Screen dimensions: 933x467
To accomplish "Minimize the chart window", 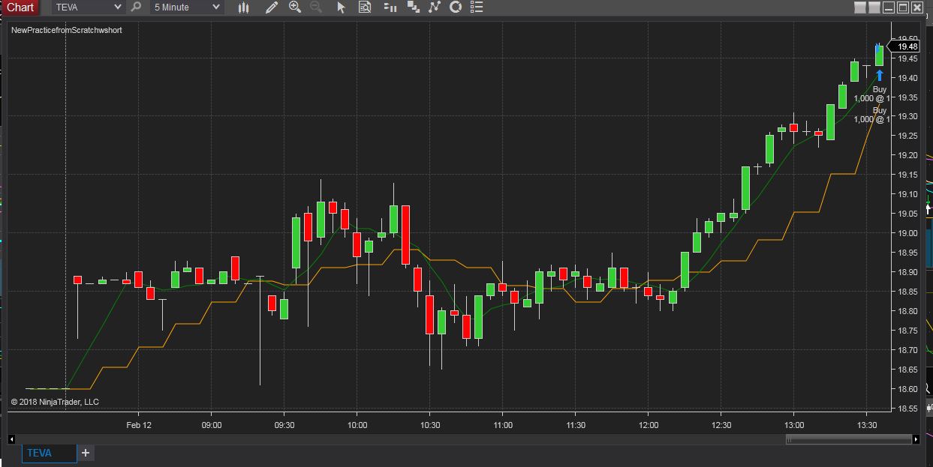I will click(x=889, y=7).
